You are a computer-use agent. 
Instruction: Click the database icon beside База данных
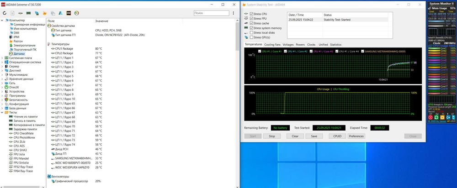[x=6, y=108]
